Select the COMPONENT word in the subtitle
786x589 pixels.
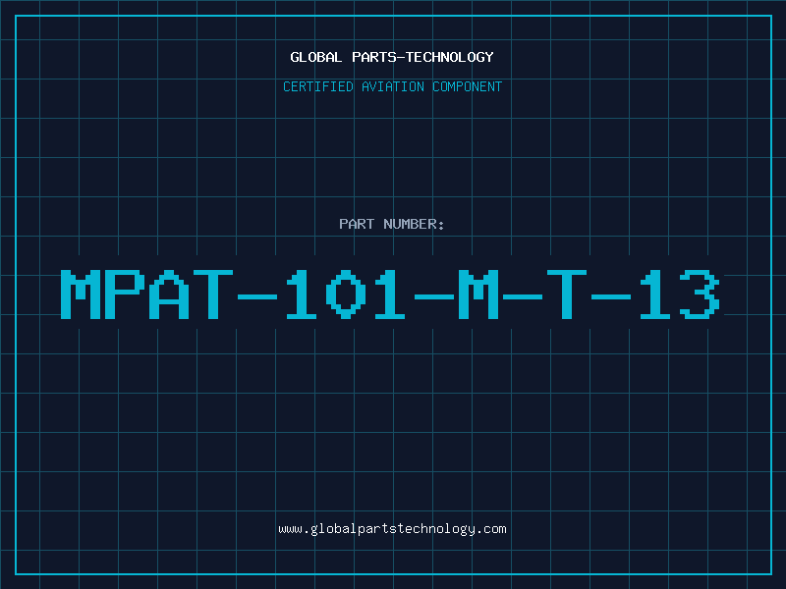(467, 86)
